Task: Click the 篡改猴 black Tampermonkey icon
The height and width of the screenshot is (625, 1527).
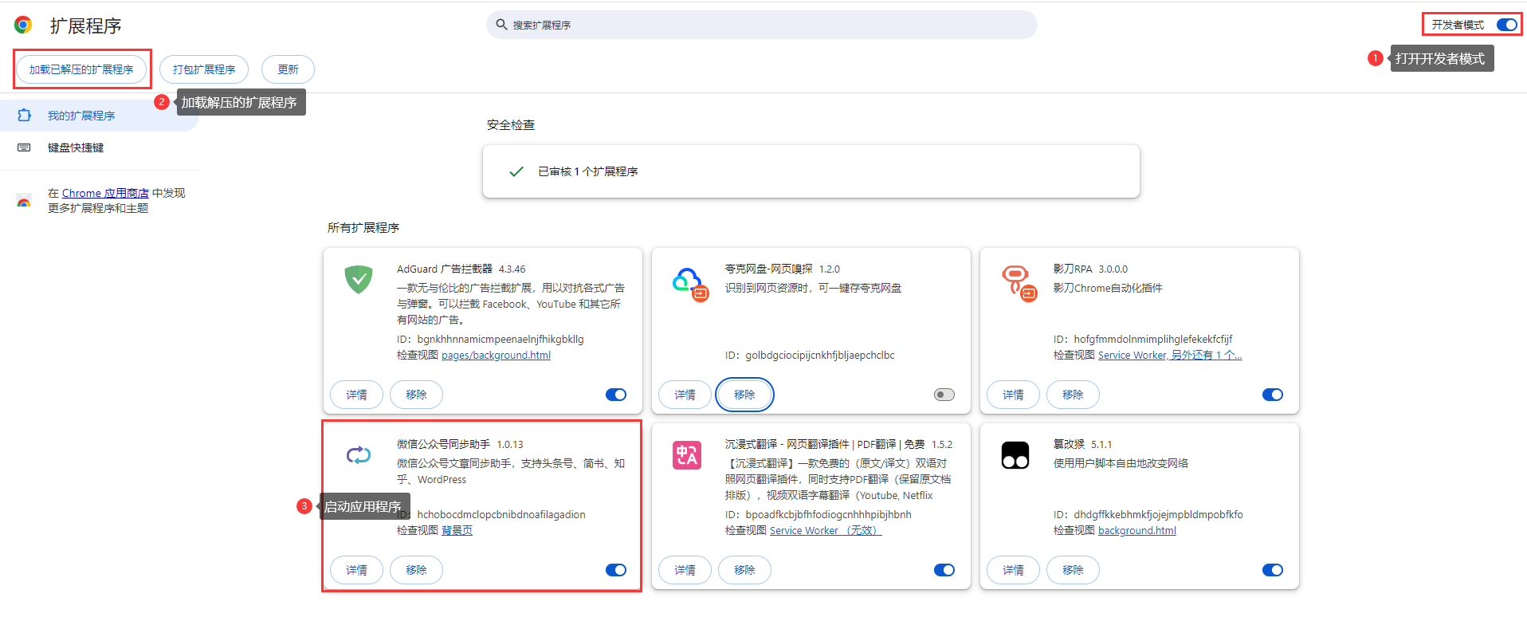Action: pos(1015,455)
